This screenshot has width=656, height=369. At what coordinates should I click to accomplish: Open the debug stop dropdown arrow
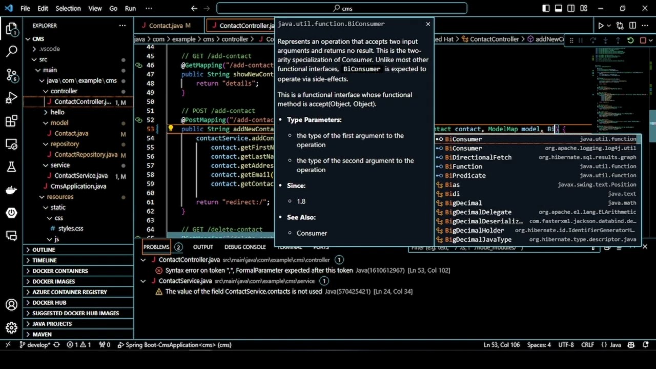[x=650, y=40]
